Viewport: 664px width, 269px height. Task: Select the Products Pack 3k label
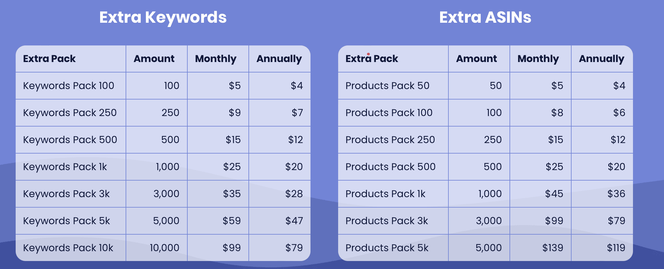(387, 221)
